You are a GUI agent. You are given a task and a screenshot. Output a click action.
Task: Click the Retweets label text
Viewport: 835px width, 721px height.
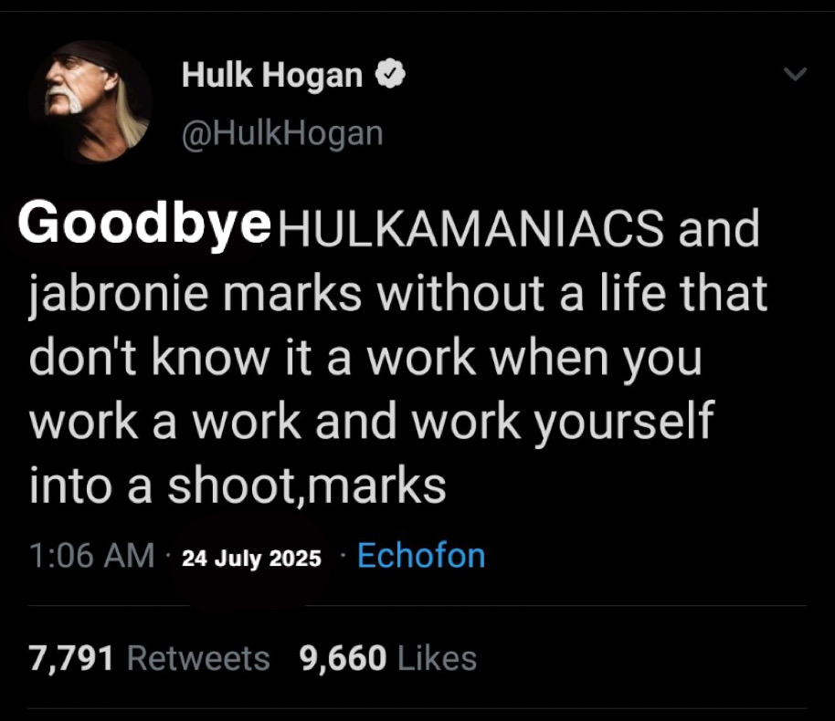[x=198, y=658]
